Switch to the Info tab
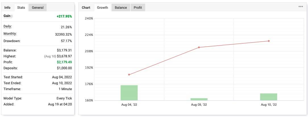Image resolution: width=308 pixels, height=117 pixels. [x=7, y=8]
